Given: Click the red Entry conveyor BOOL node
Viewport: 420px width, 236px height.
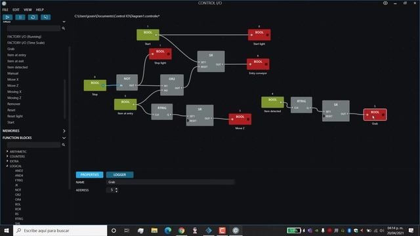Looking at the screenshot, I should tap(258, 64).
